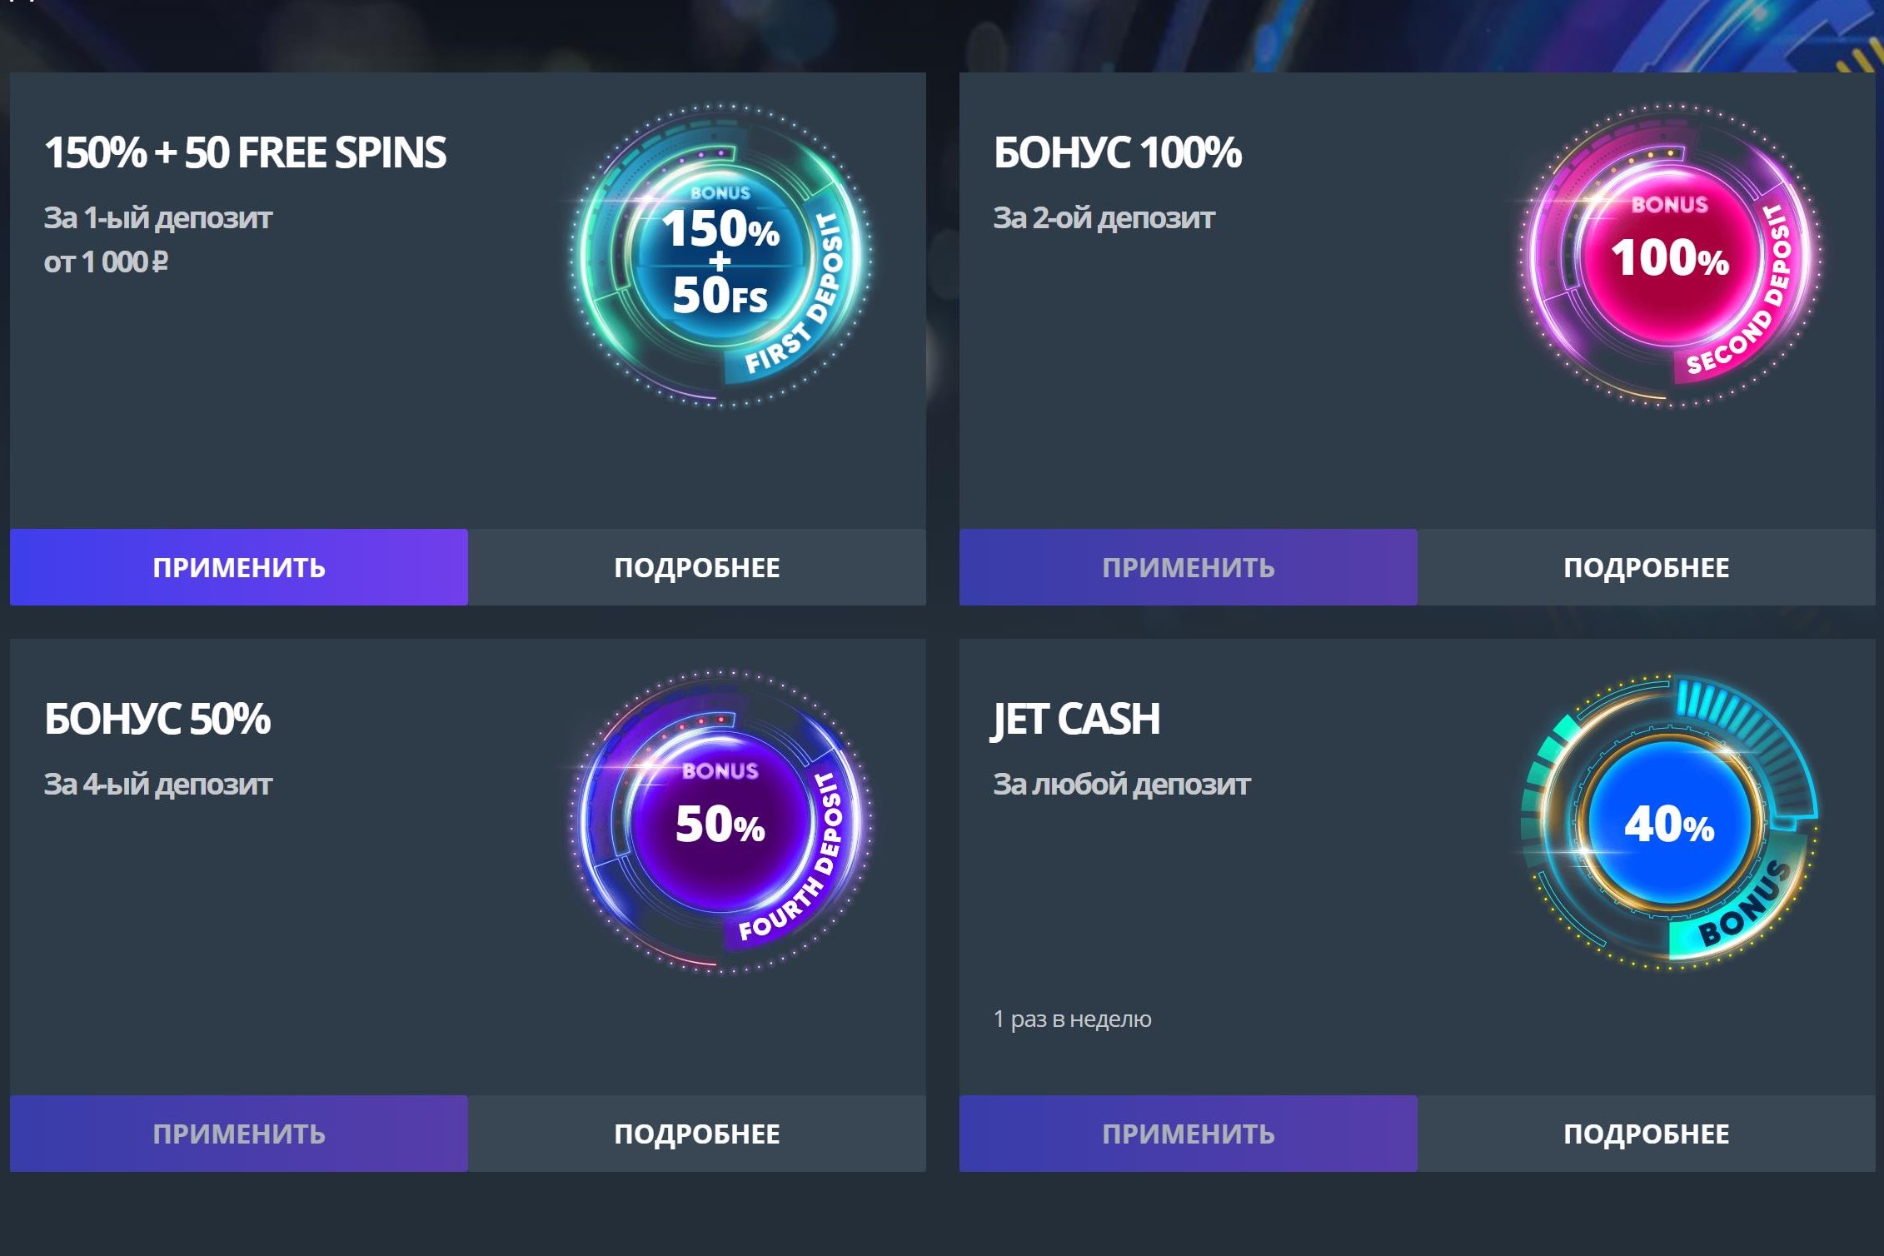Open ПОДРОБНЕЕ for the БОНУС 100% card

click(x=1647, y=567)
